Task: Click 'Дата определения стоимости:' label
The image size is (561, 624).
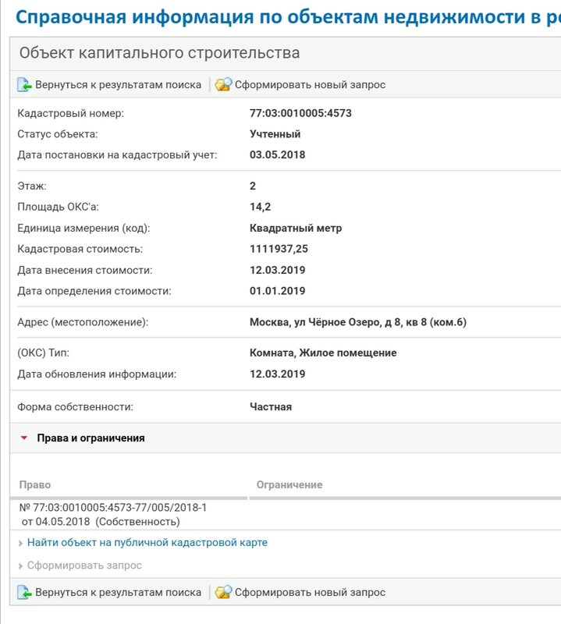Action: pos(94,291)
